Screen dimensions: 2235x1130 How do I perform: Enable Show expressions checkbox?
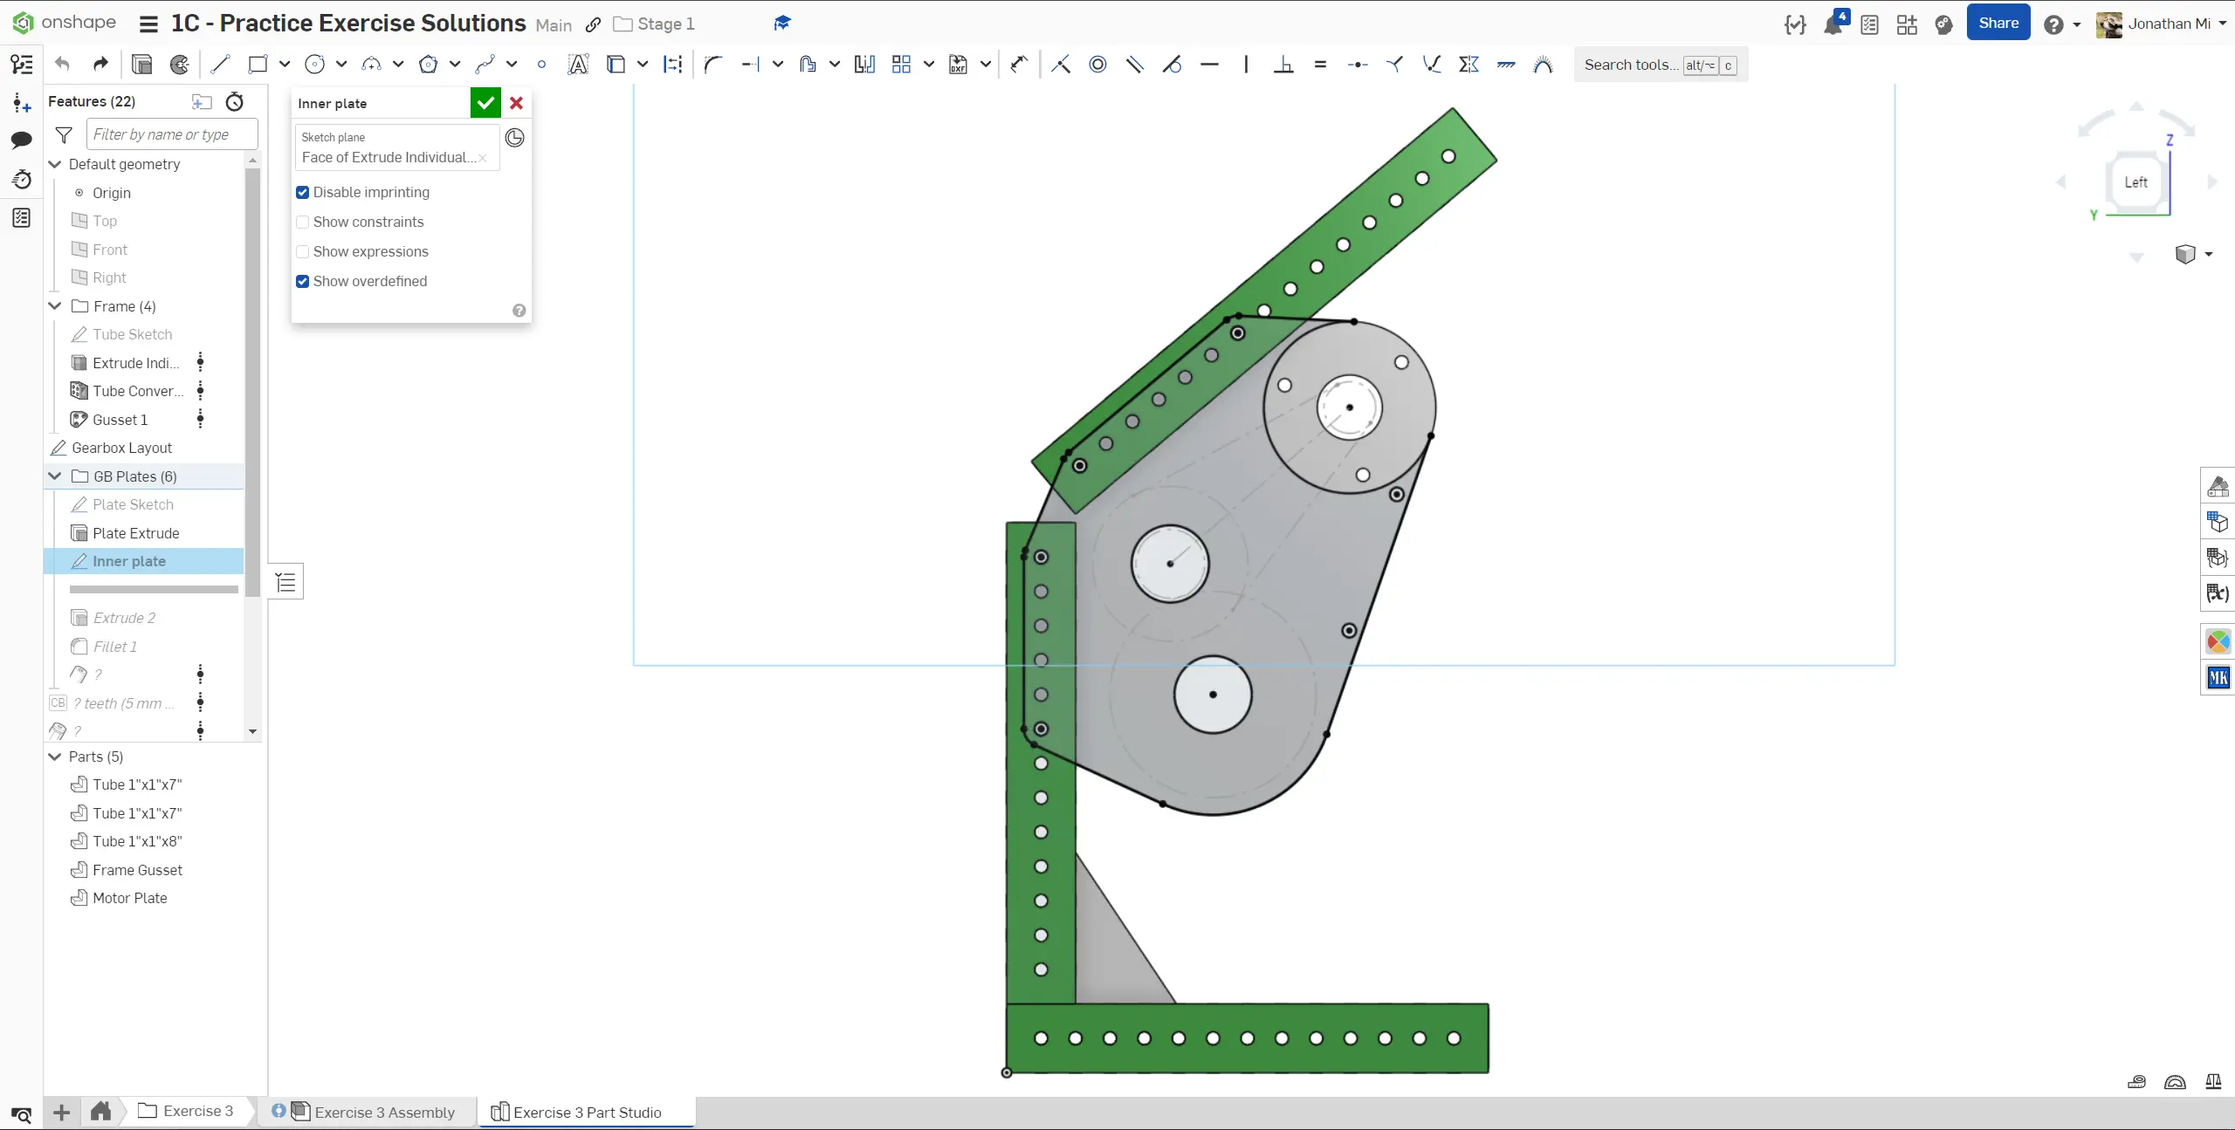point(303,251)
